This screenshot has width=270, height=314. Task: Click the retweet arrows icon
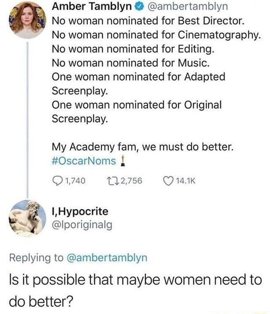109,182
